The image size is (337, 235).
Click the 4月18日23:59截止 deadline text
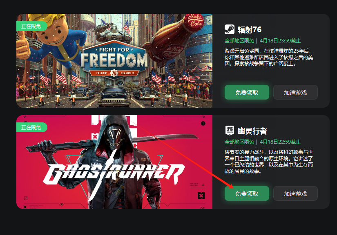280,40
